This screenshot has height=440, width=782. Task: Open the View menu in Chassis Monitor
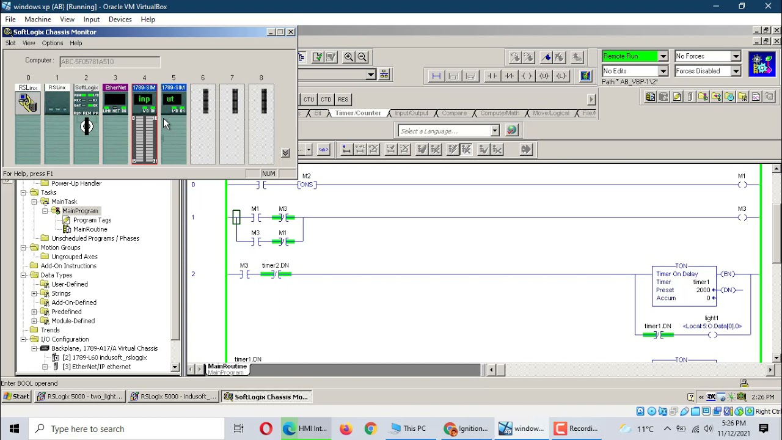[29, 43]
